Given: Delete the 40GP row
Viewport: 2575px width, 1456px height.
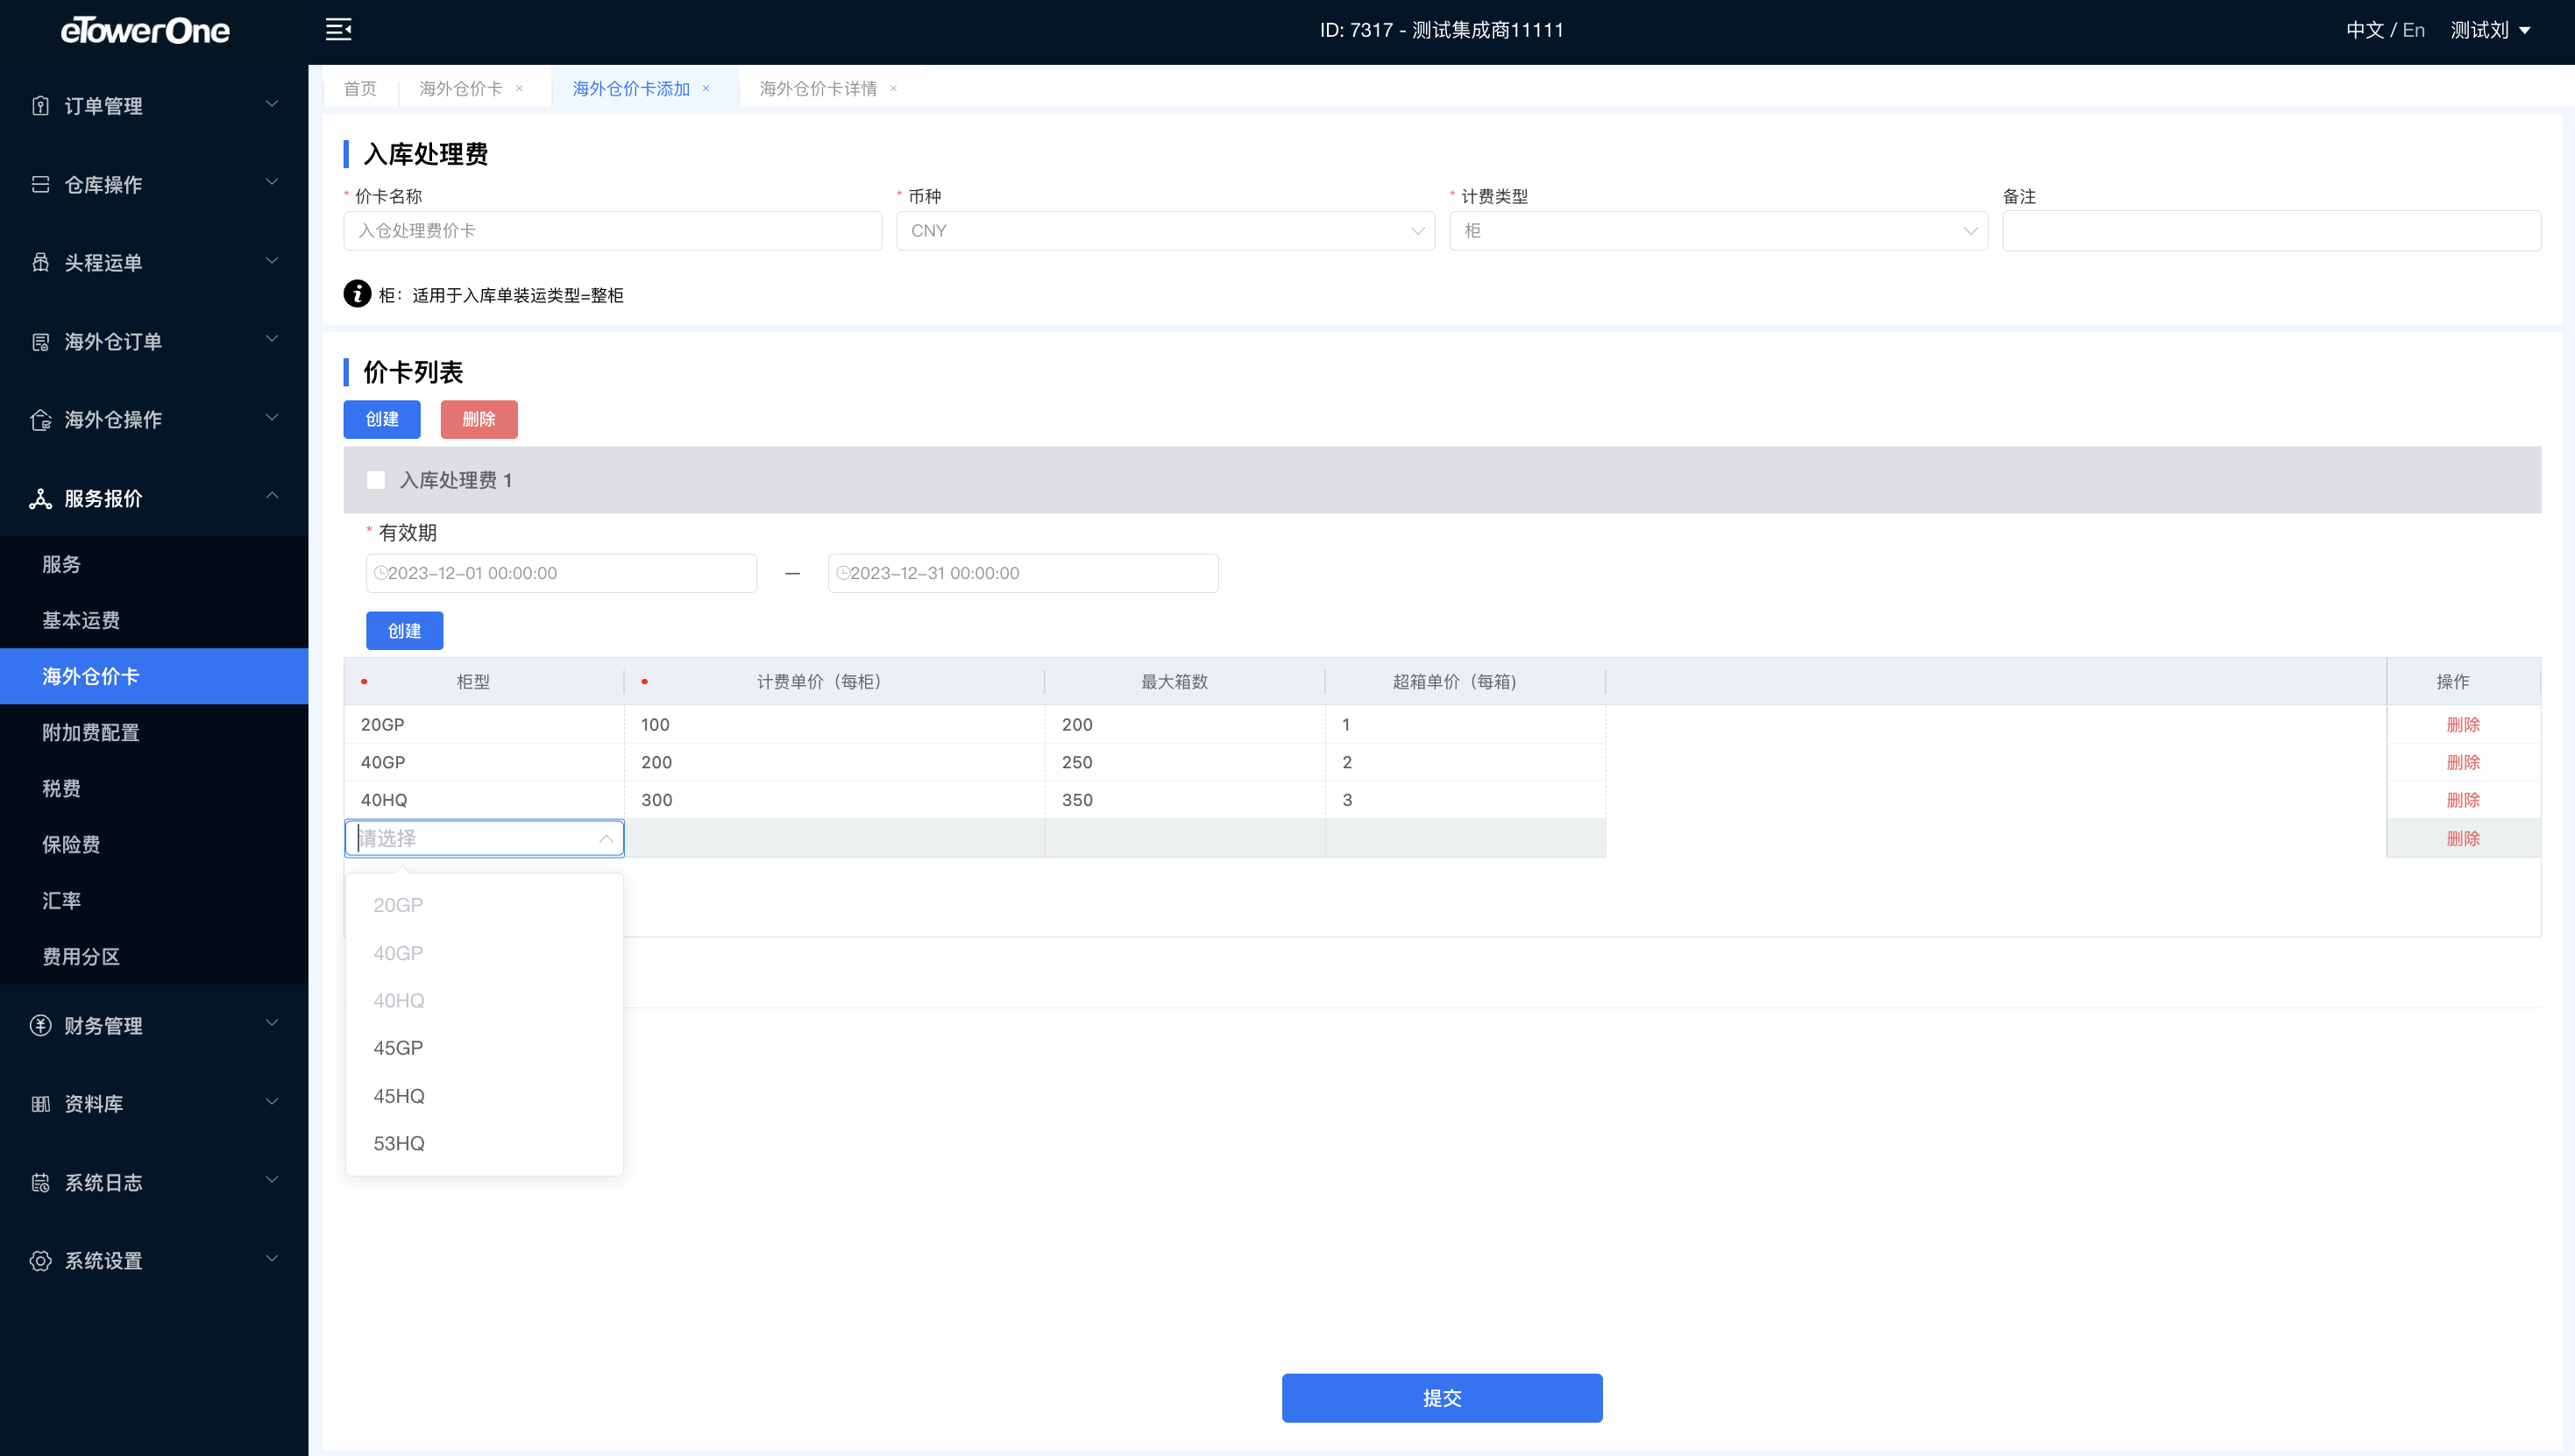Looking at the screenshot, I should click(2463, 762).
